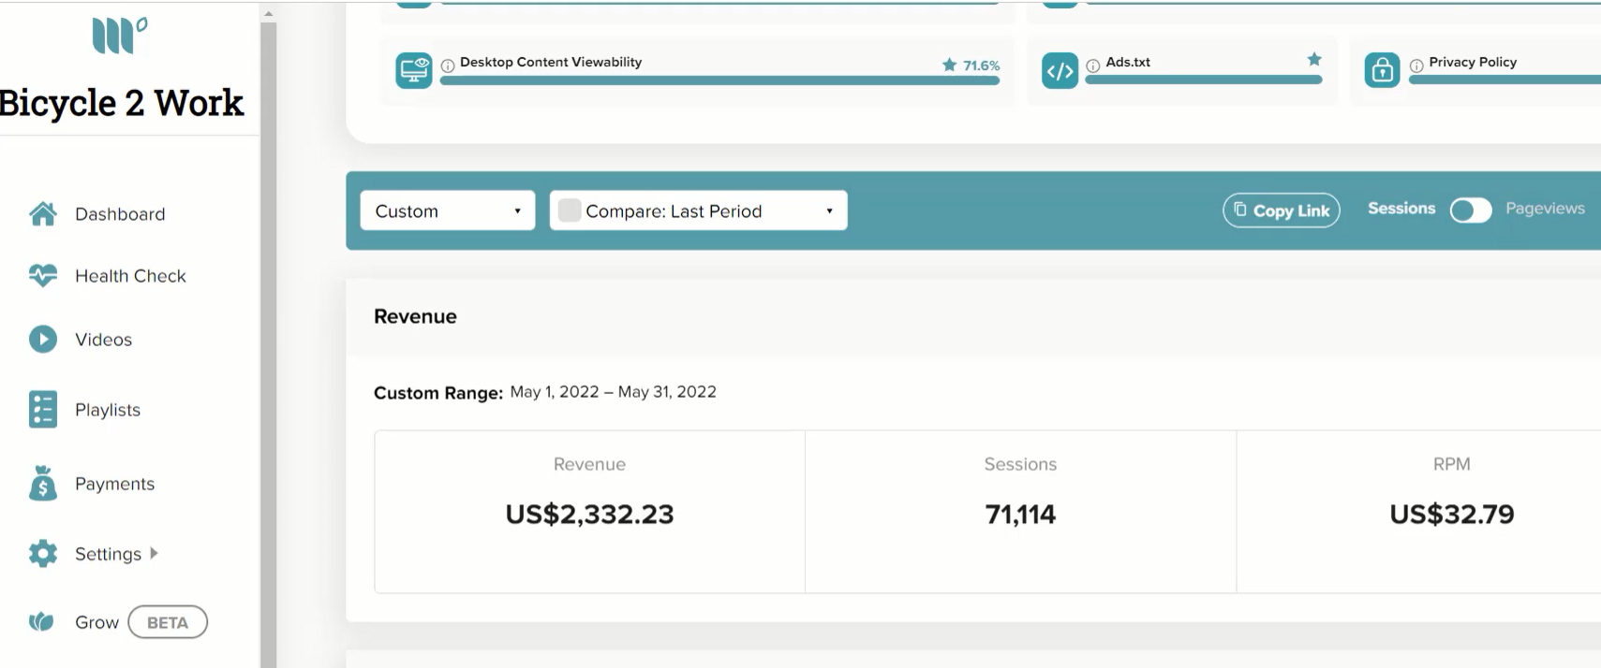
Task: Click the sidebar scrollbar up arrow
Action: click(x=269, y=13)
